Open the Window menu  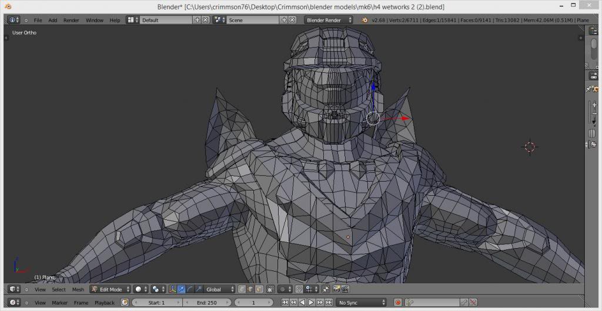95,20
